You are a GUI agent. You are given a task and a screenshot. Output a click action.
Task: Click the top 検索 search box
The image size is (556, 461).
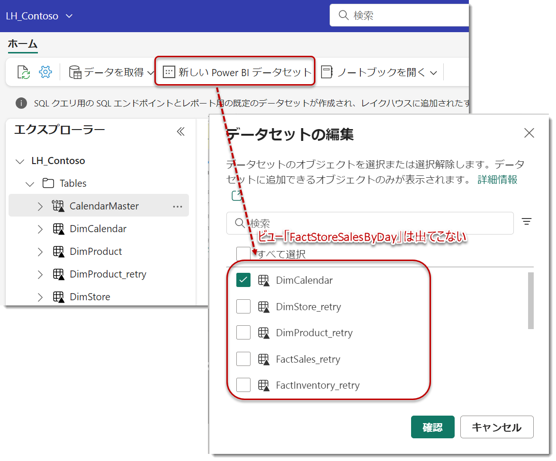(x=399, y=15)
